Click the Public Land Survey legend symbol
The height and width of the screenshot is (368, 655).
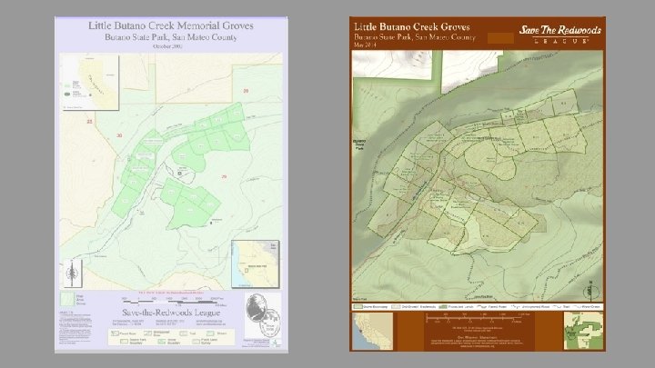point(196,342)
